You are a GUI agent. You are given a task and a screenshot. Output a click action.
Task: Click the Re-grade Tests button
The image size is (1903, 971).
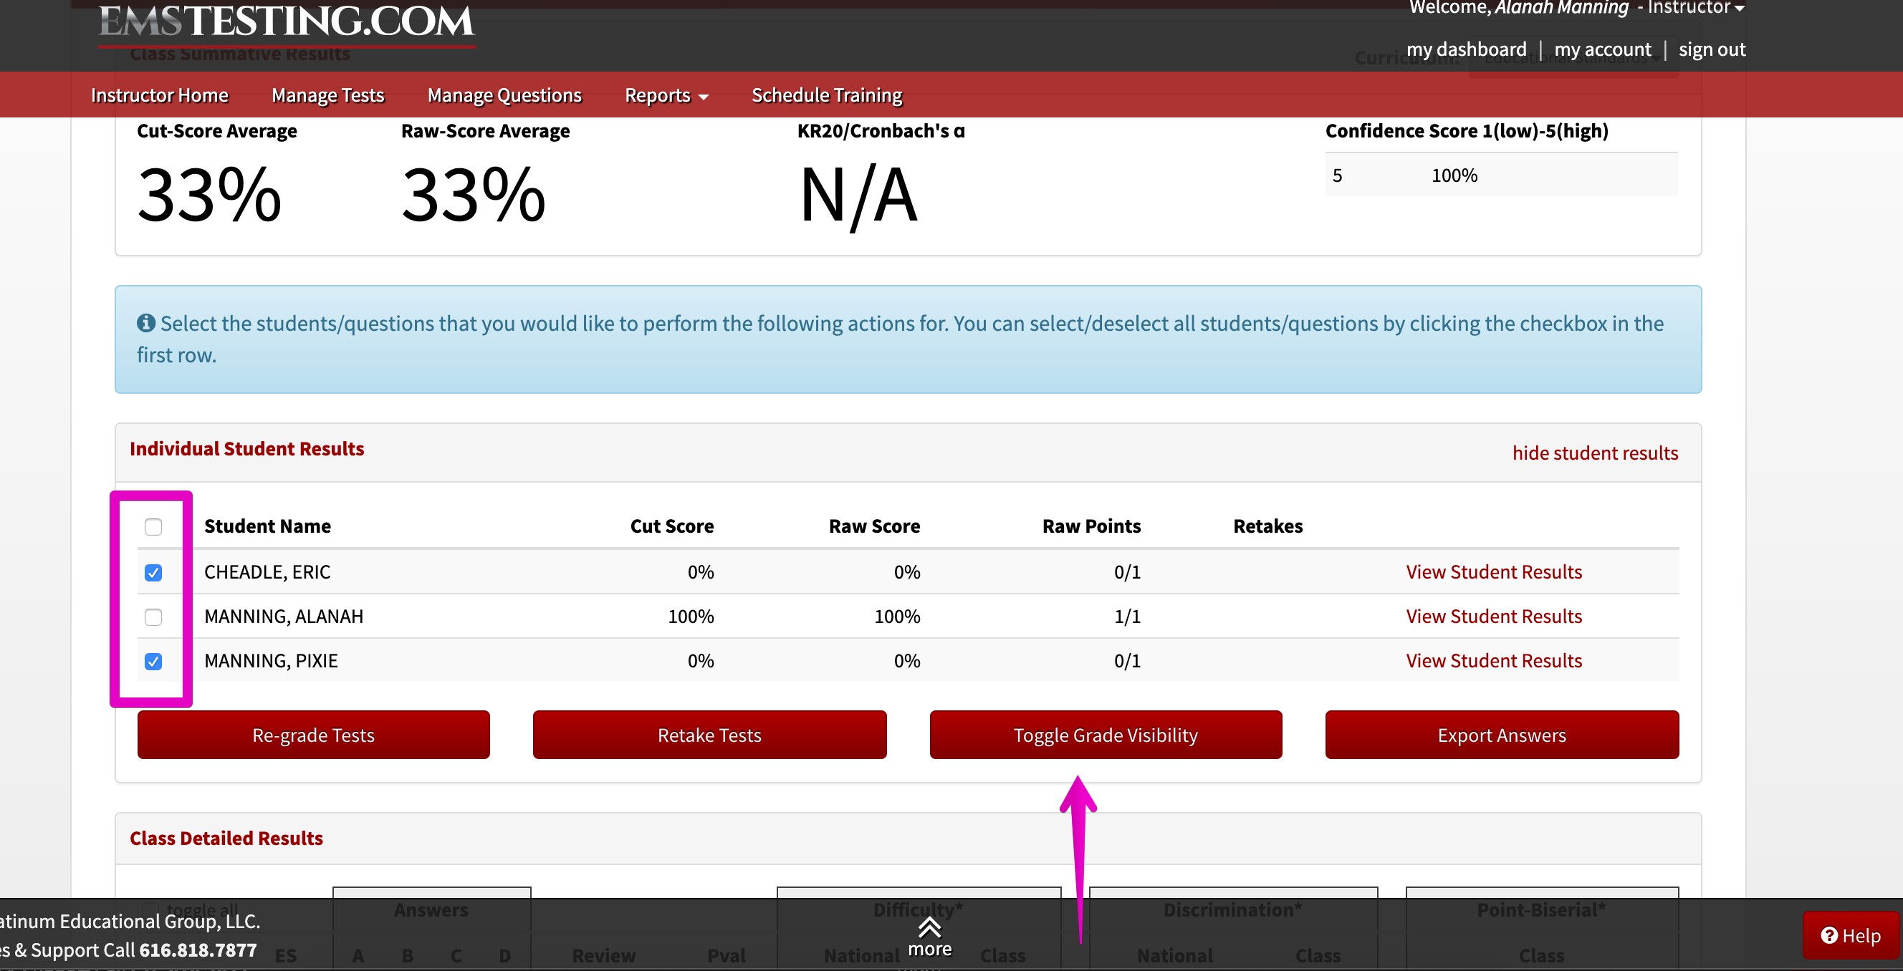coord(313,735)
